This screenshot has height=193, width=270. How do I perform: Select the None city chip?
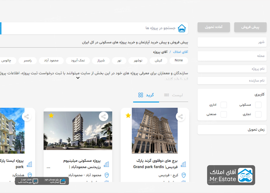[179, 61]
